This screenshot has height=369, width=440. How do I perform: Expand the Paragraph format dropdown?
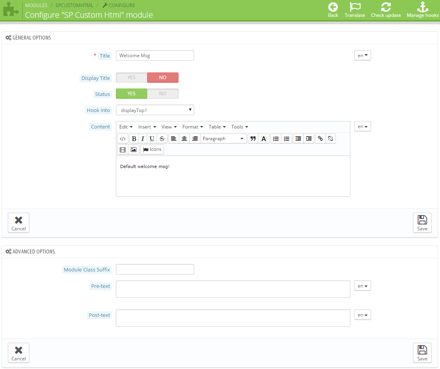pyautogui.click(x=223, y=139)
